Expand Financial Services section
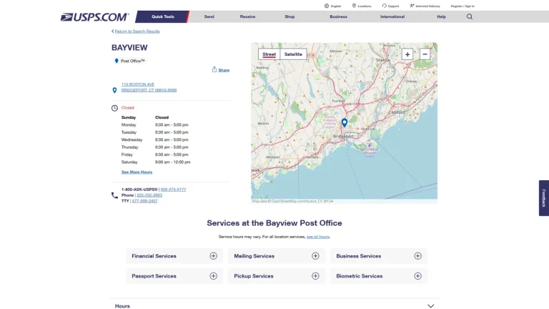 point(174,256)
